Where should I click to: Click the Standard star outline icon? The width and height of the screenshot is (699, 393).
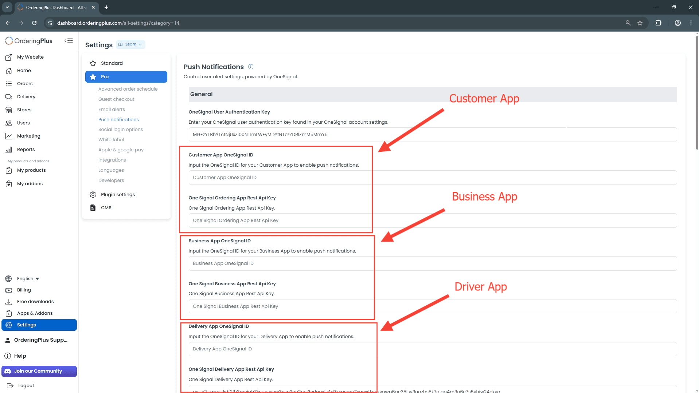[x=93, y=63]
